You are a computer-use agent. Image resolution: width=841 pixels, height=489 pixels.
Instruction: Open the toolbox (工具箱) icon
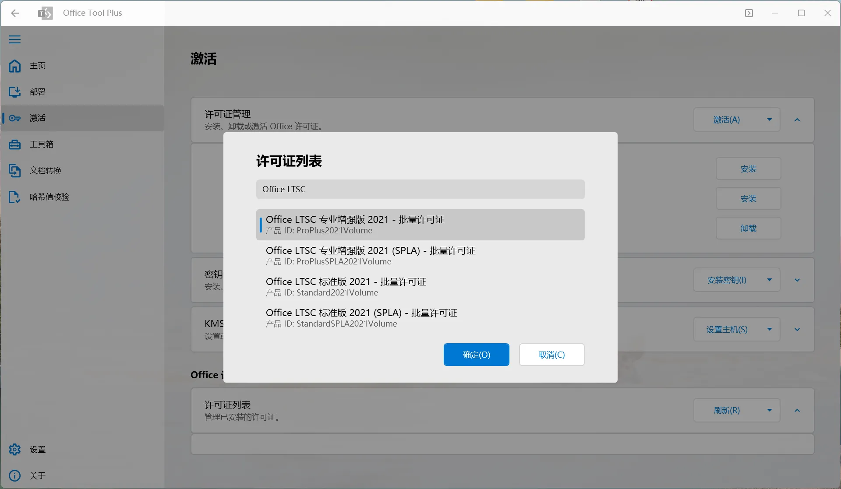click(15, 144)
